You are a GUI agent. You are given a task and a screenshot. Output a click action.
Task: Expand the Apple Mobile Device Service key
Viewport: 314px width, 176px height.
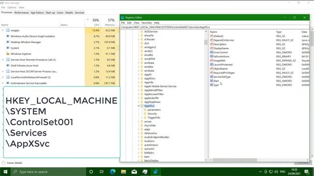[138, 86]
